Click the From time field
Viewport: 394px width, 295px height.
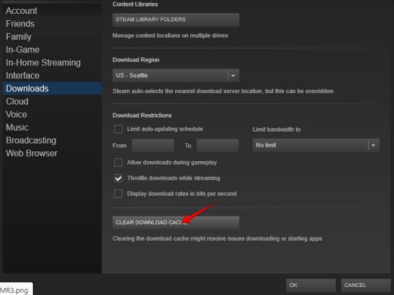(x=153, y=145)
